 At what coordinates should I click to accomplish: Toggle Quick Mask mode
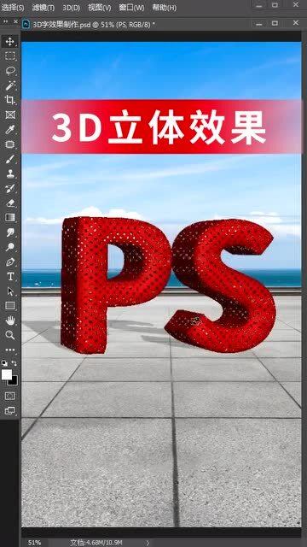(10, 396)
